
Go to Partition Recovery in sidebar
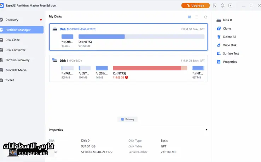(x=17, y=60)
